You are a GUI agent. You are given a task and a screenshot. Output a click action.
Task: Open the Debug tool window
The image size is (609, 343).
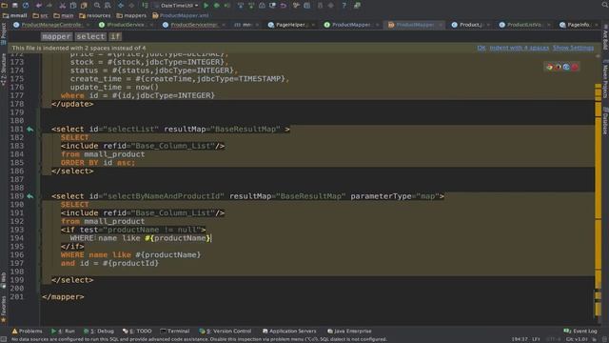pos(99,331)
